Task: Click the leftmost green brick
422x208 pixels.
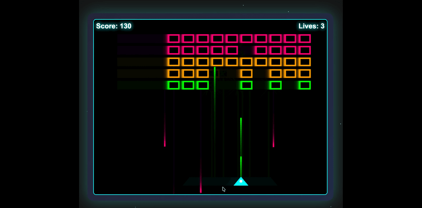Action: pyautogui.click(x=173, y=85)
